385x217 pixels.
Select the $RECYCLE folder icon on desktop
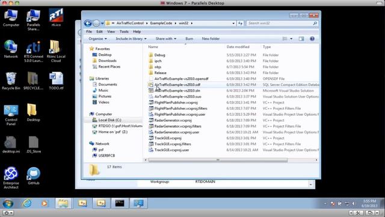point(34,81)
